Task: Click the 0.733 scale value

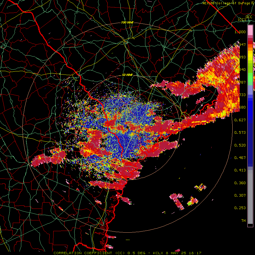Action: click(240, 95)
